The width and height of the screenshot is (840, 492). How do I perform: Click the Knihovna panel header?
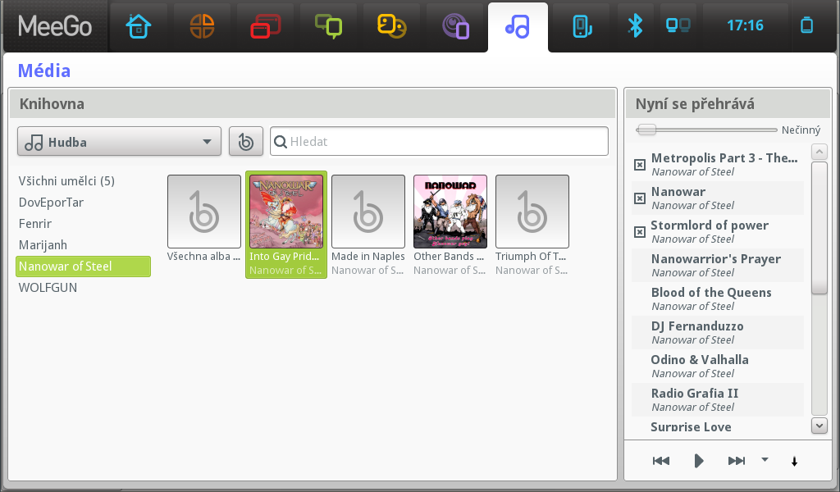[313, 103]
